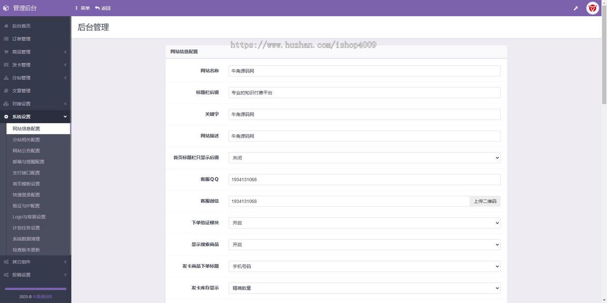Image resolution: width=607 pixels, height=303 pixels.
Task: Select 验证与IP配置 submenu item
Action: click(38, 206)
